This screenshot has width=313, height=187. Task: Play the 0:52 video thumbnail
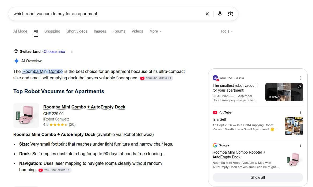click(284, 92)
